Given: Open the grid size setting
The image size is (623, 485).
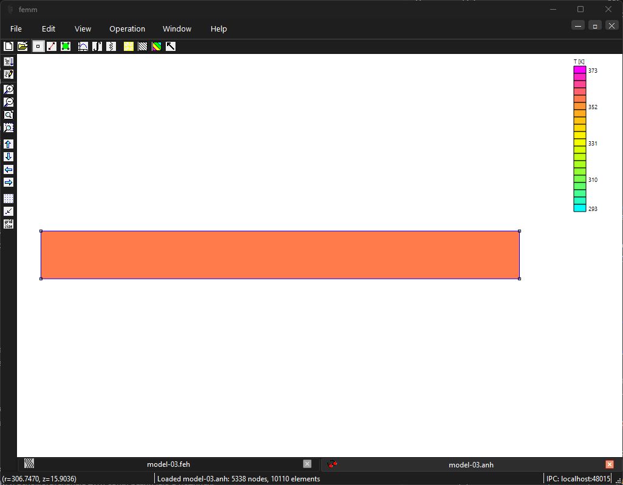Looking at the screenshot, I should 9,224.
